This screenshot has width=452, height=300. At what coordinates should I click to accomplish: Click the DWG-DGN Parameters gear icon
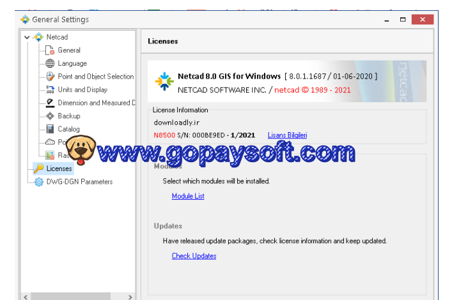(x=38, y=182)
